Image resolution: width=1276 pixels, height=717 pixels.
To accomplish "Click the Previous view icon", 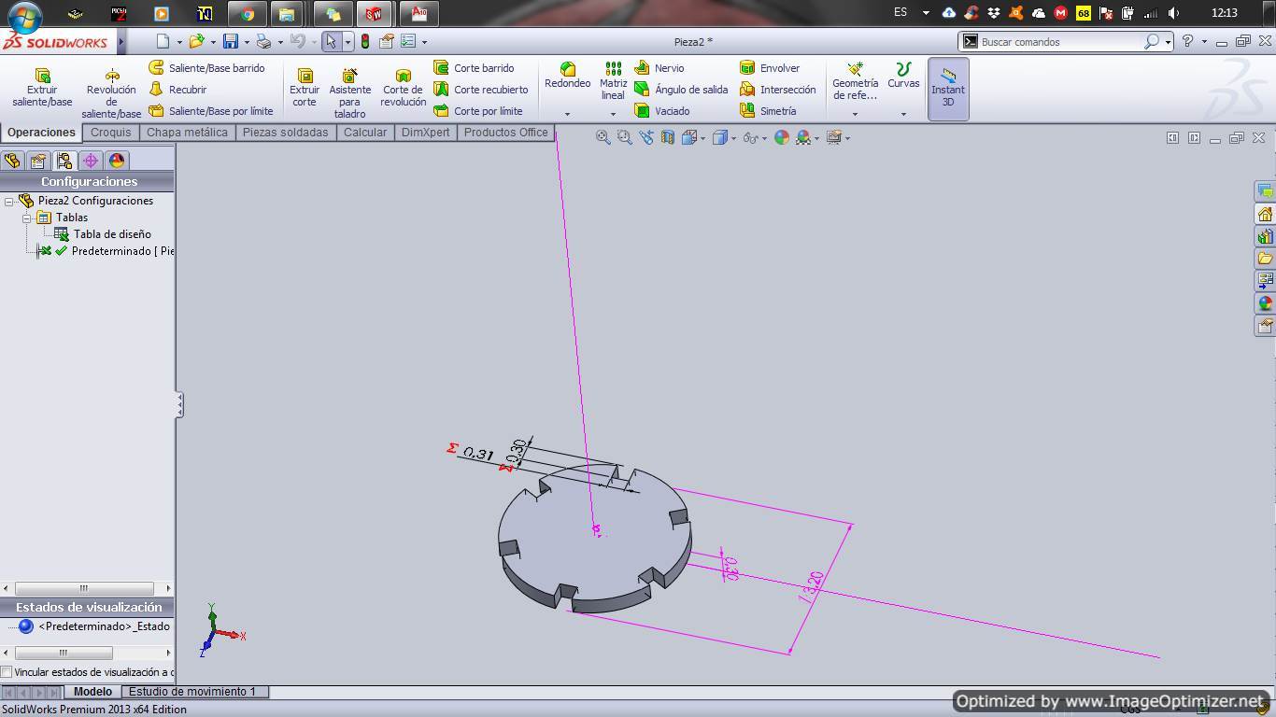I will point(645,137).
